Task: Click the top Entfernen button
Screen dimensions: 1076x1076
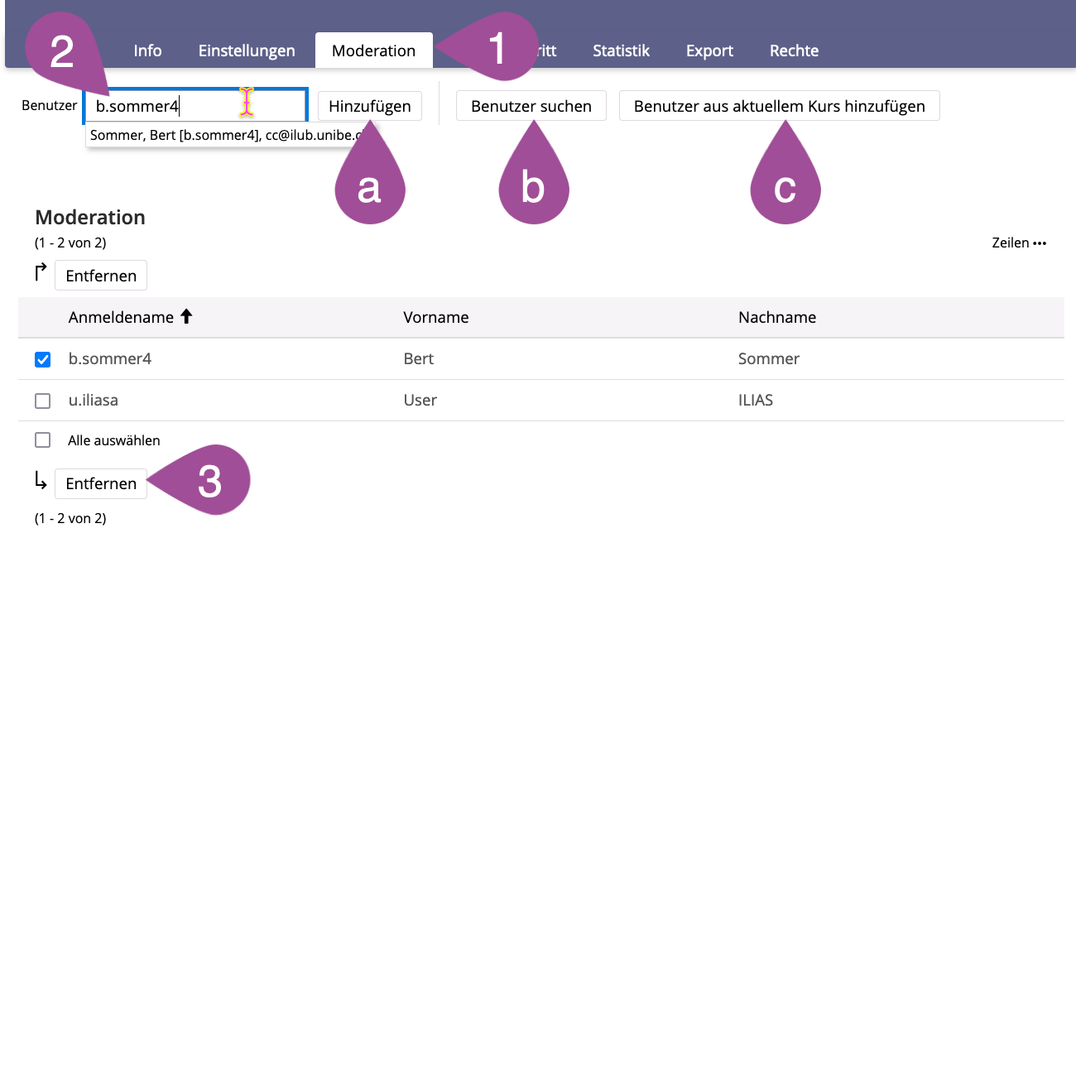Action: pos(101,276)
